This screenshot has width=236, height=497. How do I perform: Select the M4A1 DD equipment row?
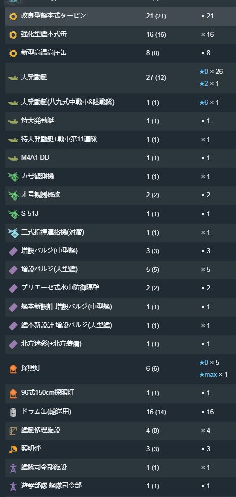pyautogui.click(x=121, y=158)
